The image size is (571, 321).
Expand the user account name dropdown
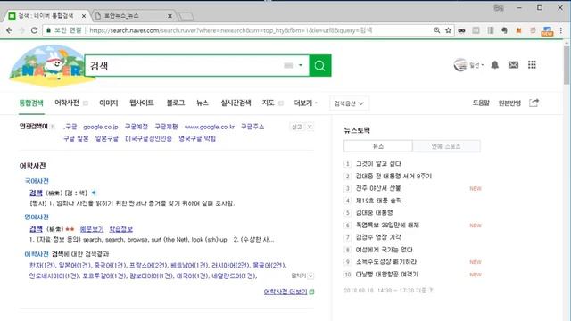pos(476,65)
